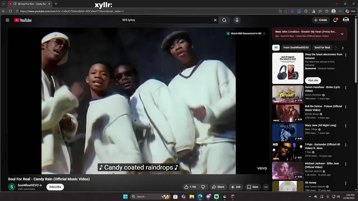Visit site for Amazon ad
Image resolution: width=358 pixels, height=201 pixels.
tap(313, 80)
